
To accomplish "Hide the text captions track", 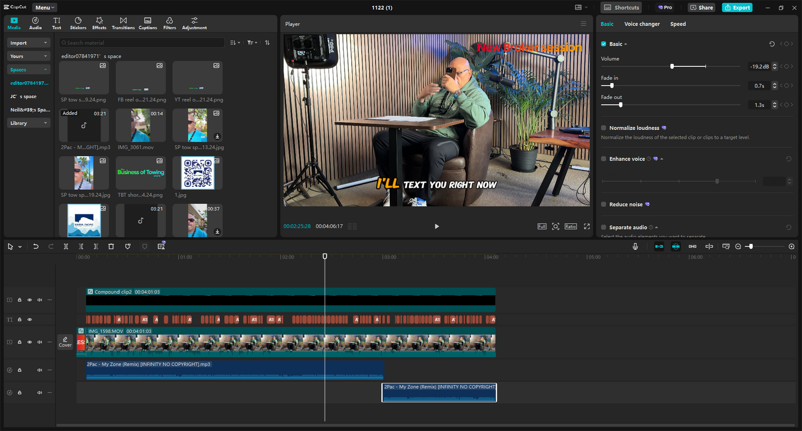I will 29,320.
